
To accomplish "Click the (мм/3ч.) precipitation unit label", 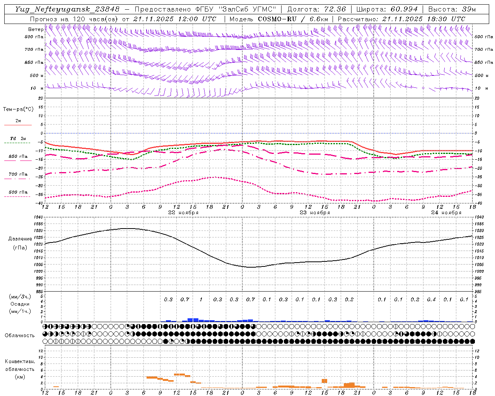I will point(20,297).
